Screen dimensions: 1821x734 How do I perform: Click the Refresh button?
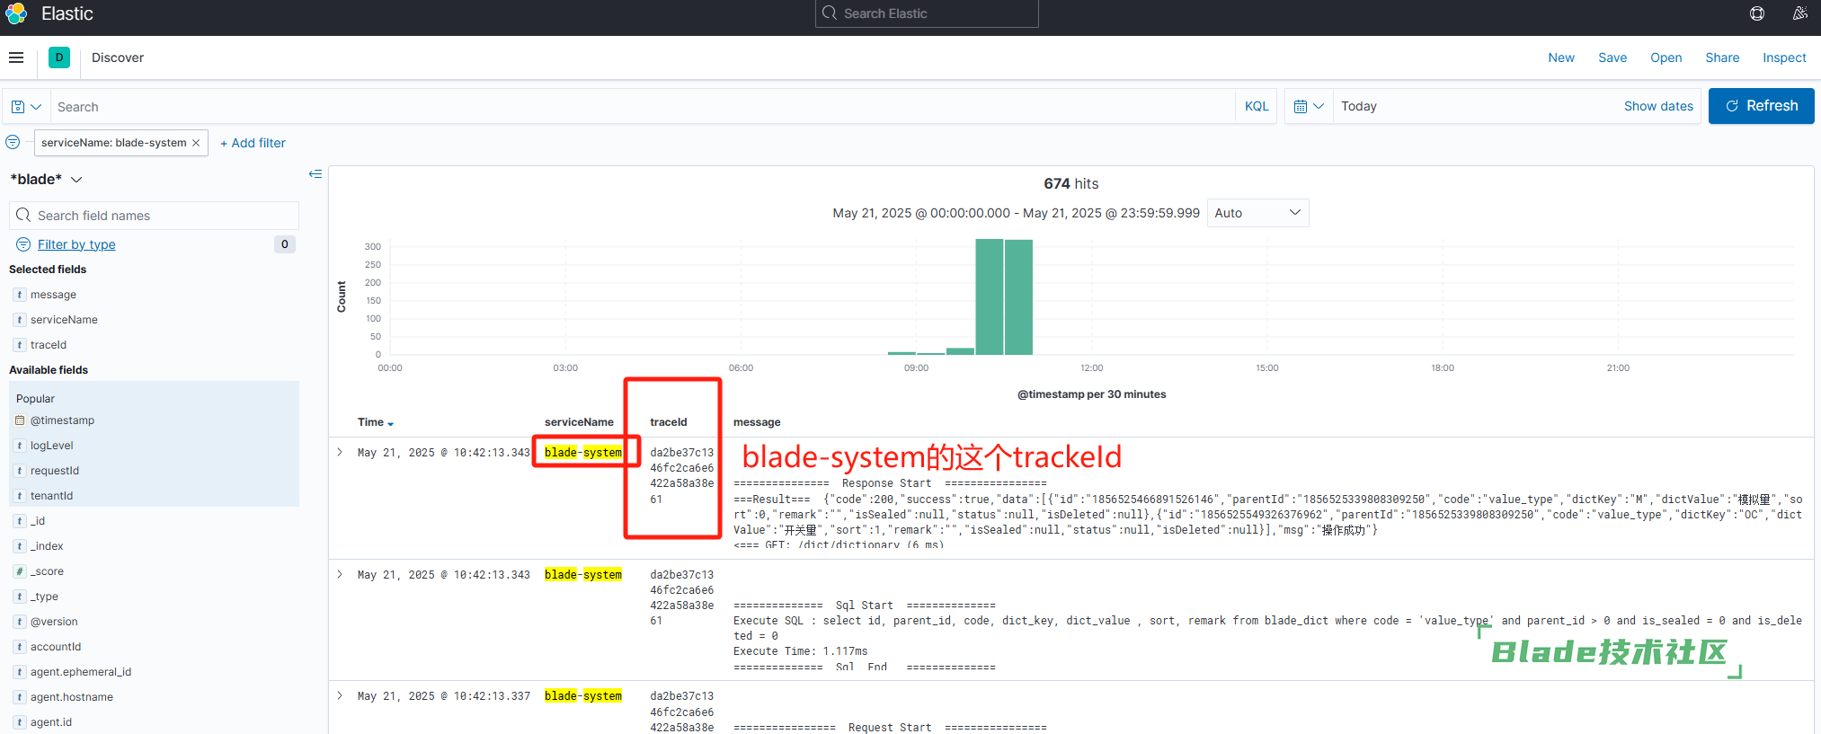[x=1761, y=106]
